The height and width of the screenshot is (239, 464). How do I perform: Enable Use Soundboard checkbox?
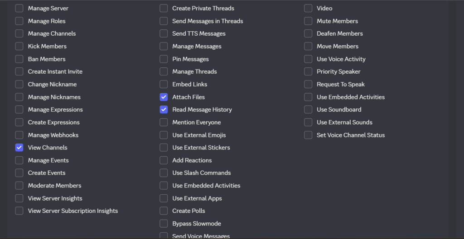point(308,109)
